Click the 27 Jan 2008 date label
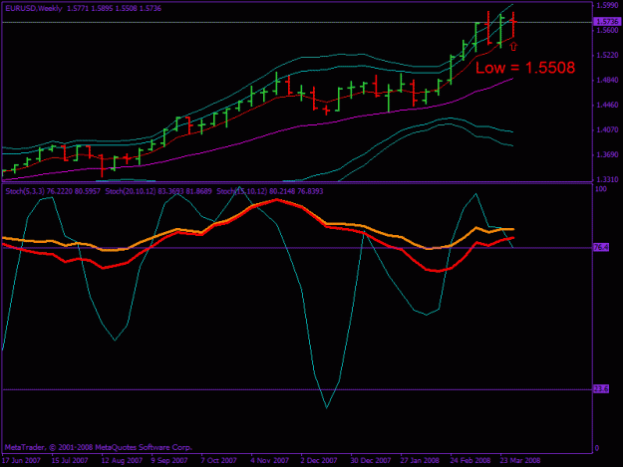Viewport: 623px width, 467px height. [x=420, y=461]
